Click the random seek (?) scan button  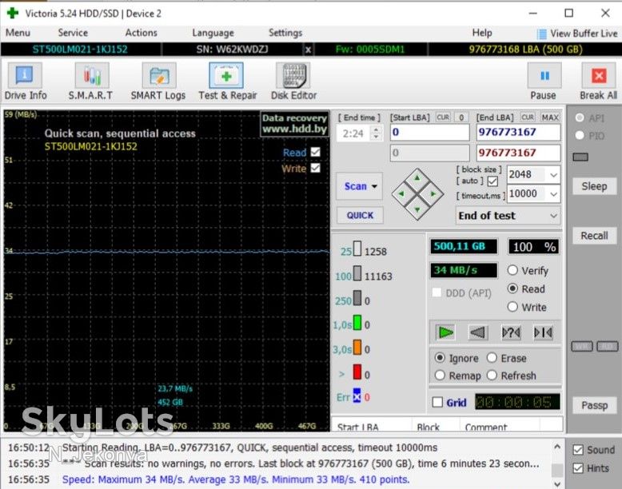[x=511, y=332]
